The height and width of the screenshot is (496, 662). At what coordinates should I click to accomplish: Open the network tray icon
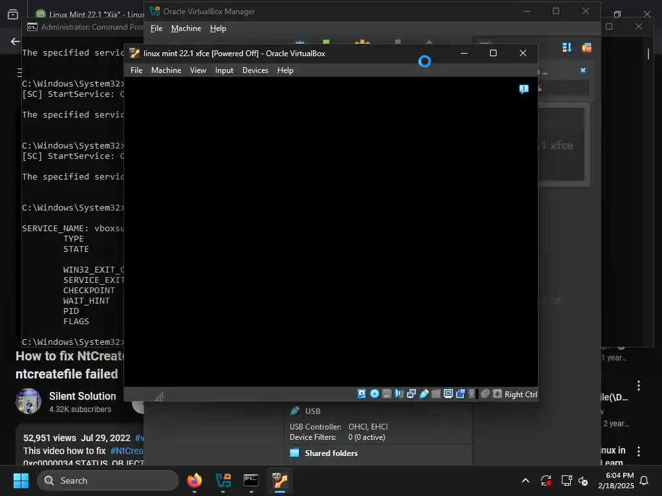tap(566, 480)
